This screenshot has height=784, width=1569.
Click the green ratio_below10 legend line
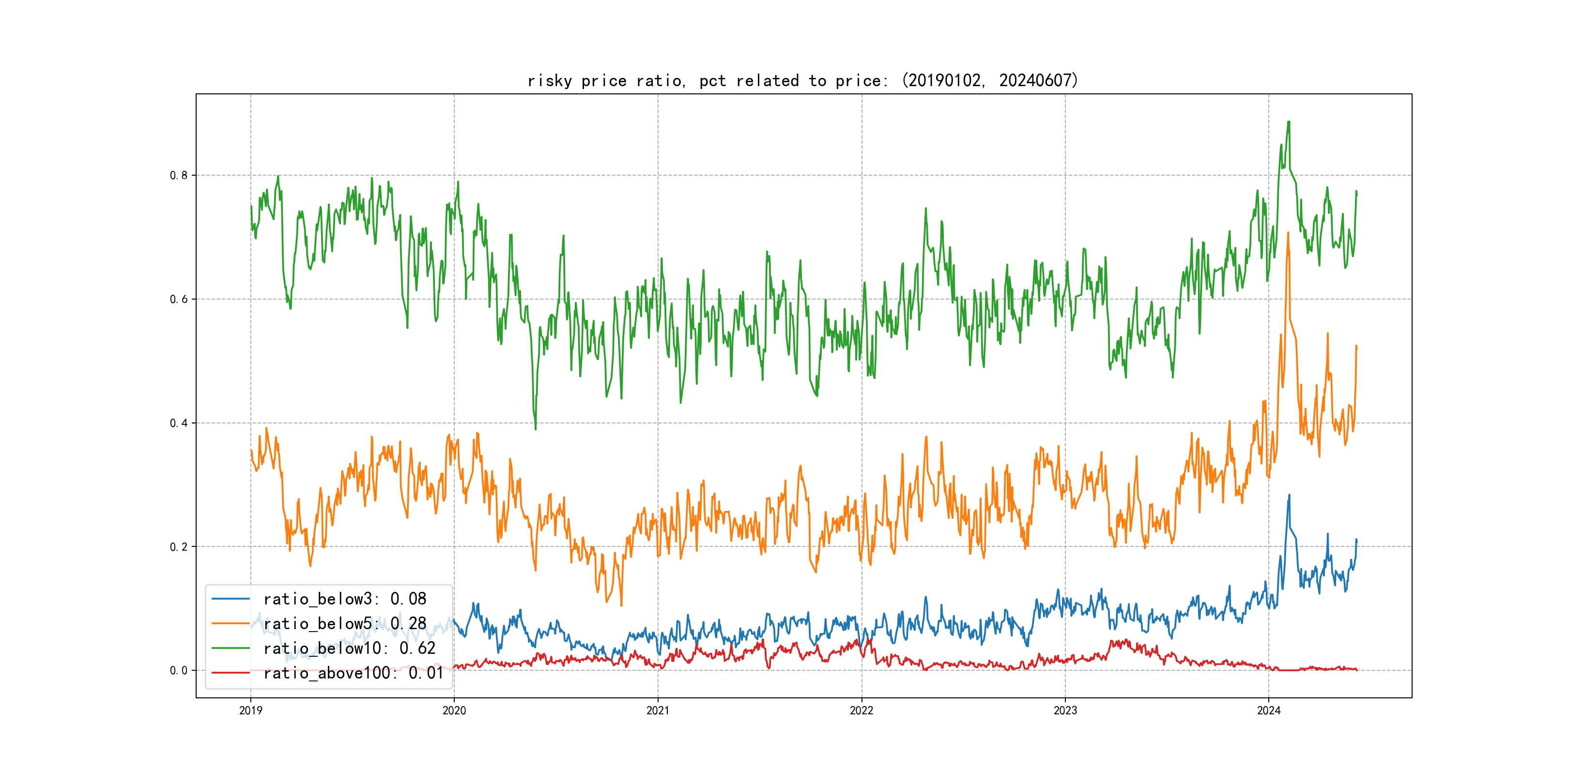(x=230, y=648)
